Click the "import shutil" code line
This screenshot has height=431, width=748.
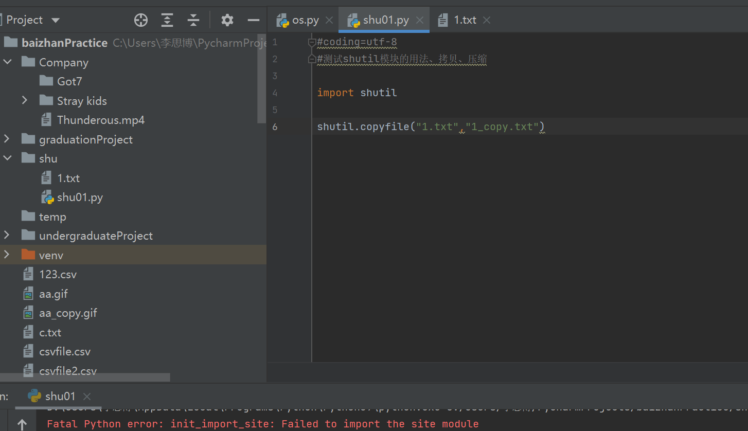(357, 93)
